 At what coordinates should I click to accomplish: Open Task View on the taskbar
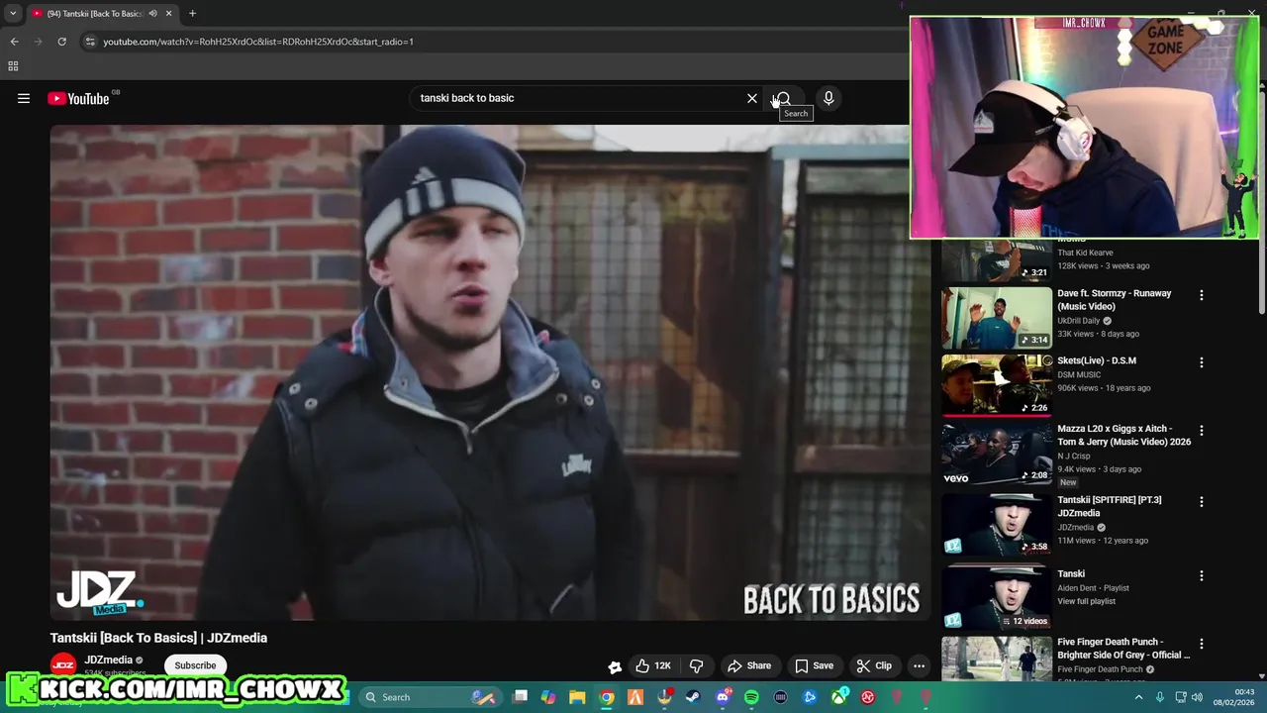pyautogui.click(x=520, y=697)
